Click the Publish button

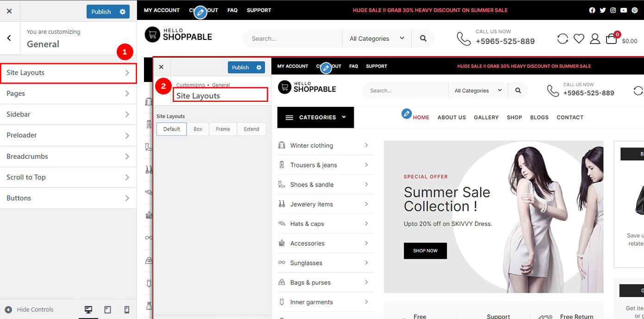[x=101, y=12]
